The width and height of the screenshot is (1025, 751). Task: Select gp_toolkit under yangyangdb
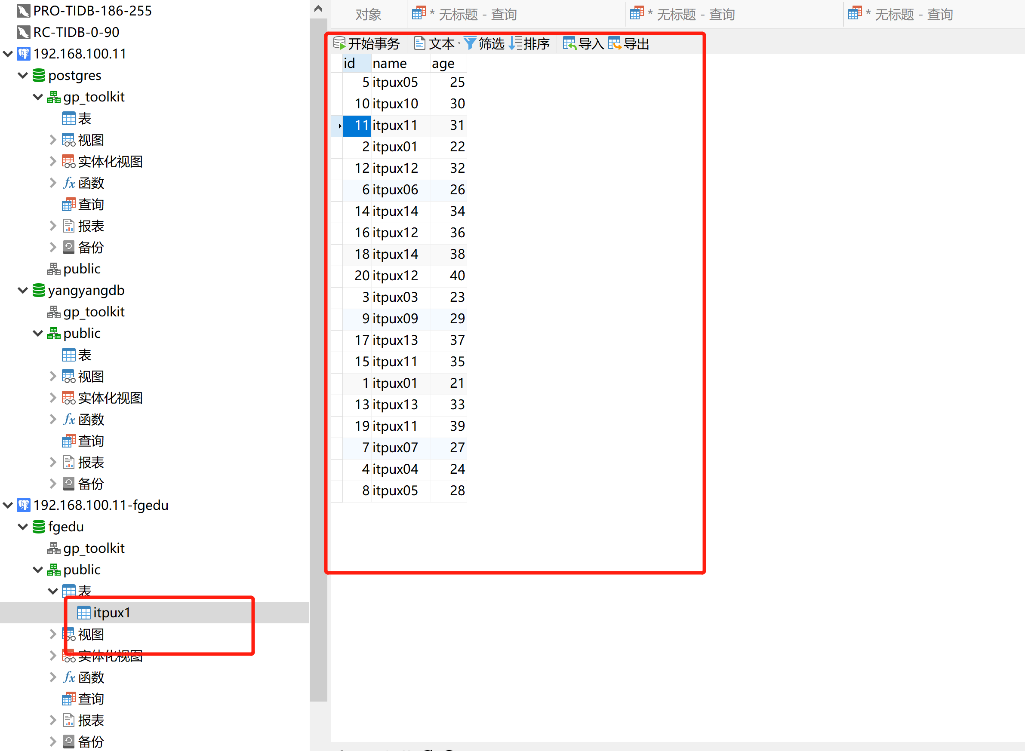86,312
